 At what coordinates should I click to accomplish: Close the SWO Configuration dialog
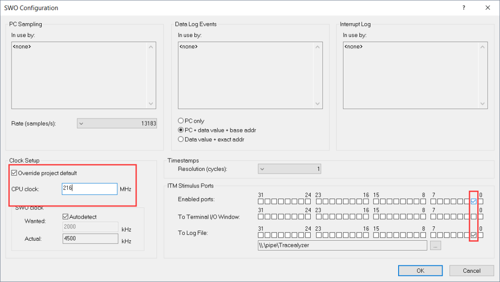(487, 8)
